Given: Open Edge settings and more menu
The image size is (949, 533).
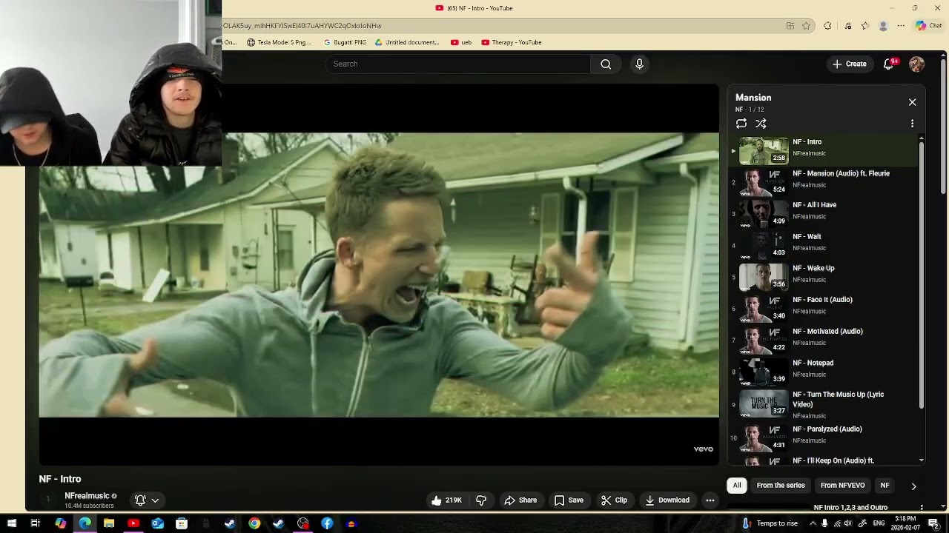Looking at the screenshot, I should (x=901, y=26).
